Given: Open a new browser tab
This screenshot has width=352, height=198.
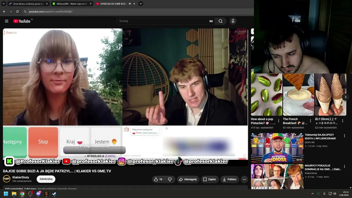Looking at the screenshot, I should tap(141, 4).
